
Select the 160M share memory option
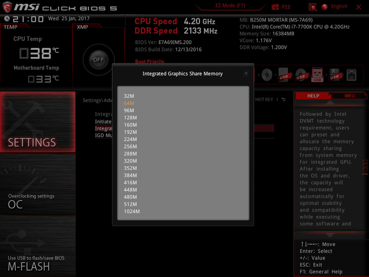pos(130,125)
